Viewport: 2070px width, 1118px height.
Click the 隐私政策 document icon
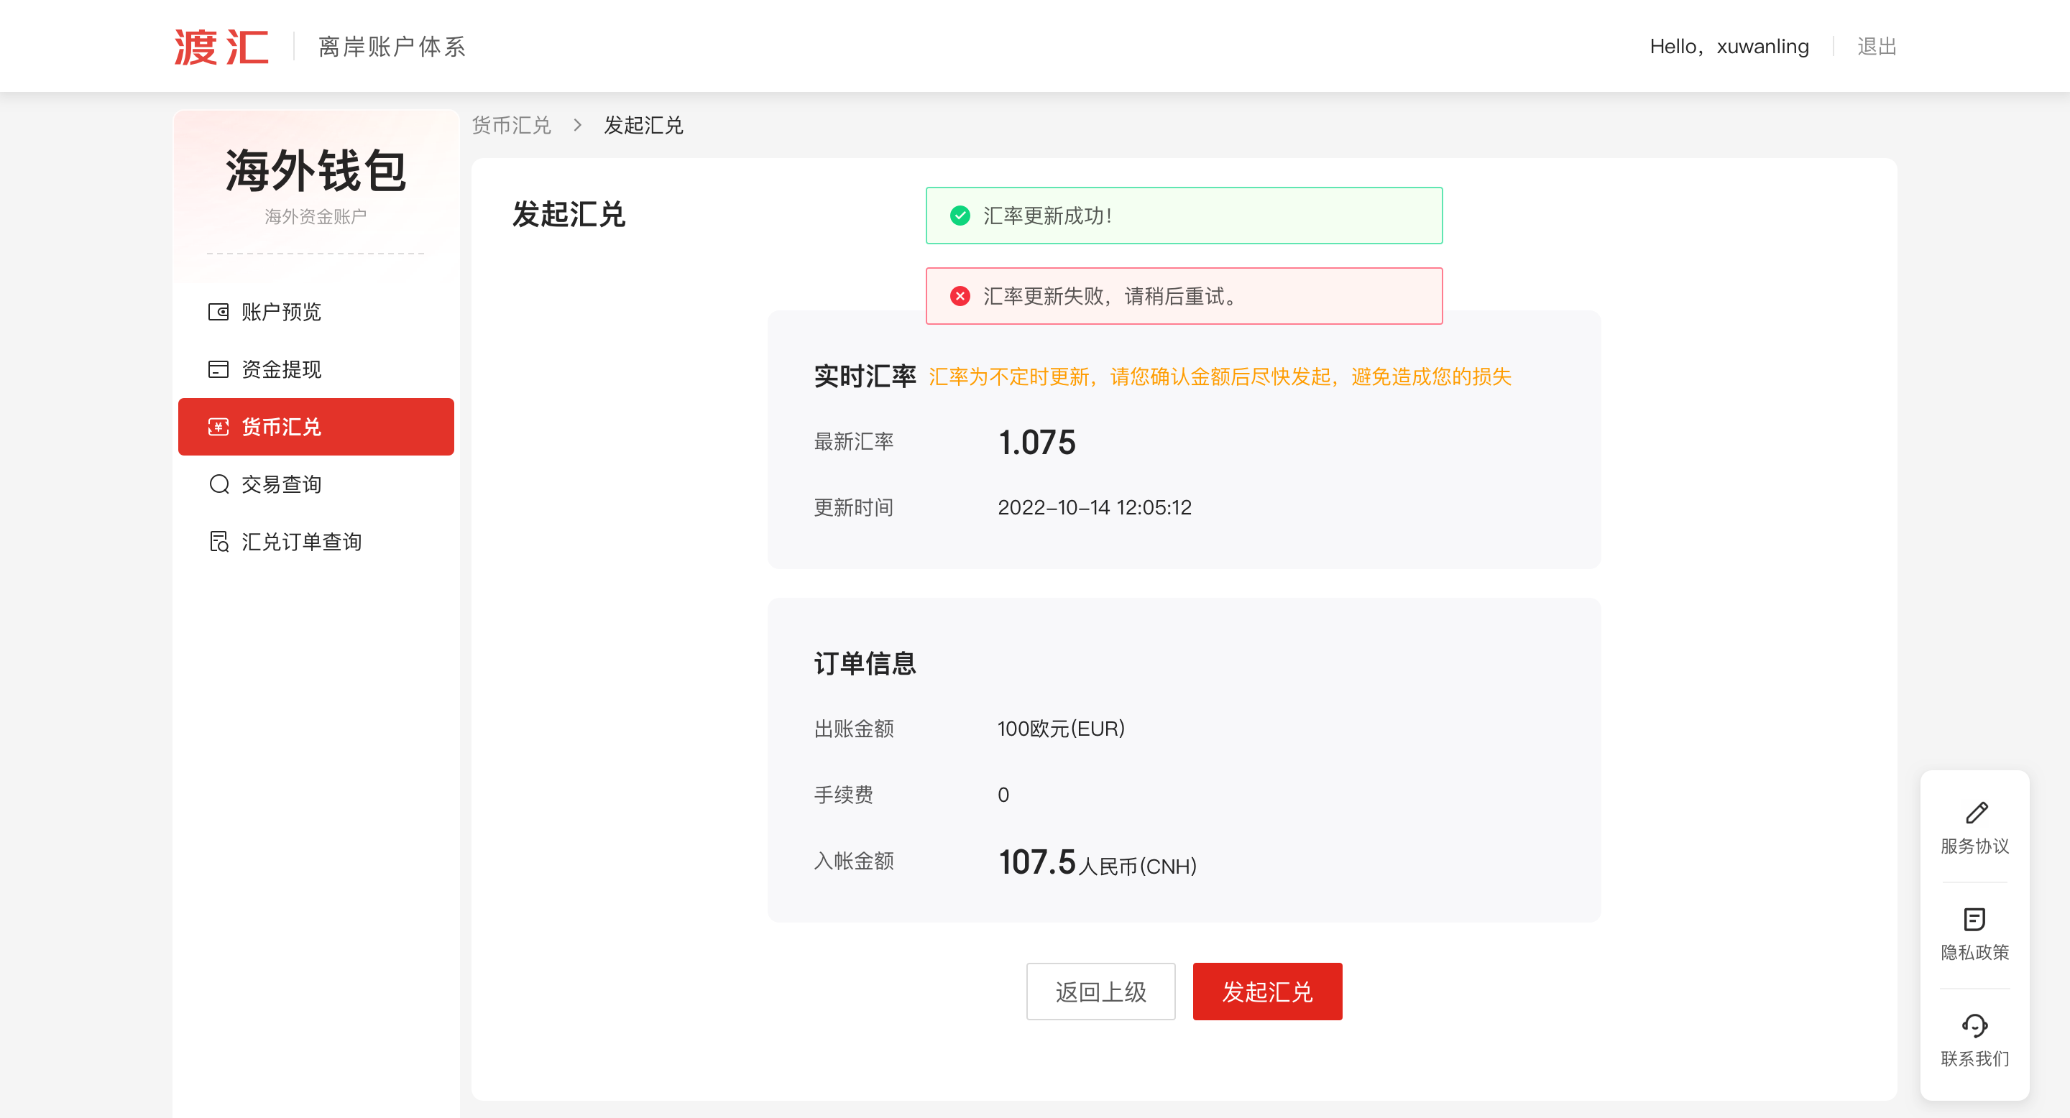pos(1974,919)
